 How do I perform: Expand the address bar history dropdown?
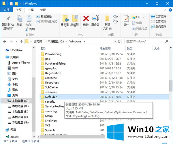point(115,42)
